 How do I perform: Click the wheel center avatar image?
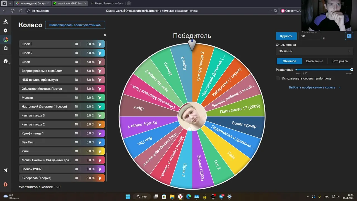tap(192, 117)
